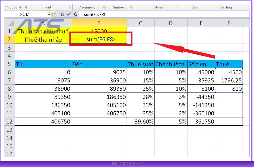Click cell B11 with value 406750

click(x=99, y=113)
